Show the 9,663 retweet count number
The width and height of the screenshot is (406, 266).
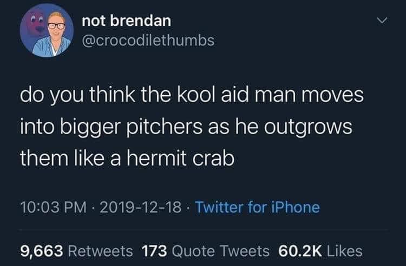(x=42, y=251)
